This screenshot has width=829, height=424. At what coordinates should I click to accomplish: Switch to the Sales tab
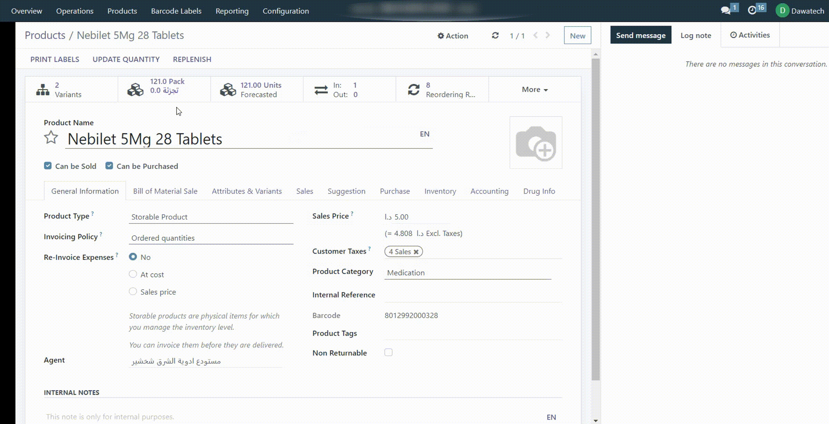coord(305,191)
